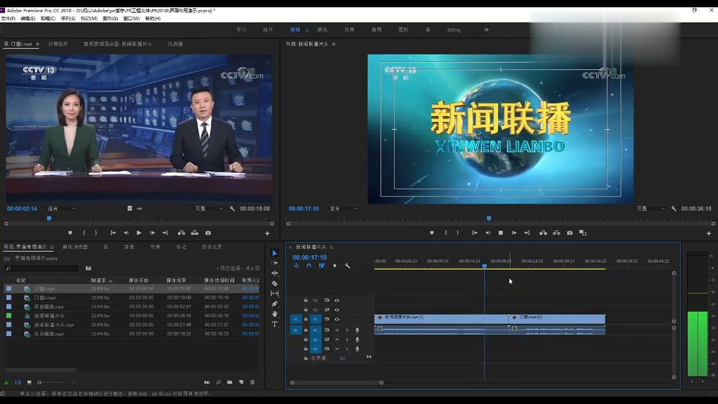Stop playback in Program monitor

[x=500, y=233]
